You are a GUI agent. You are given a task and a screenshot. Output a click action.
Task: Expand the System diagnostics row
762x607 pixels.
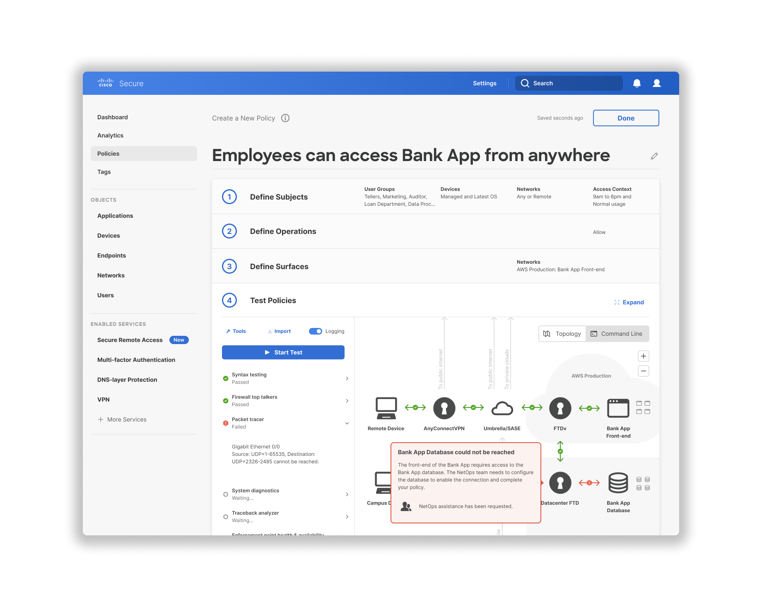pos(347,494)
